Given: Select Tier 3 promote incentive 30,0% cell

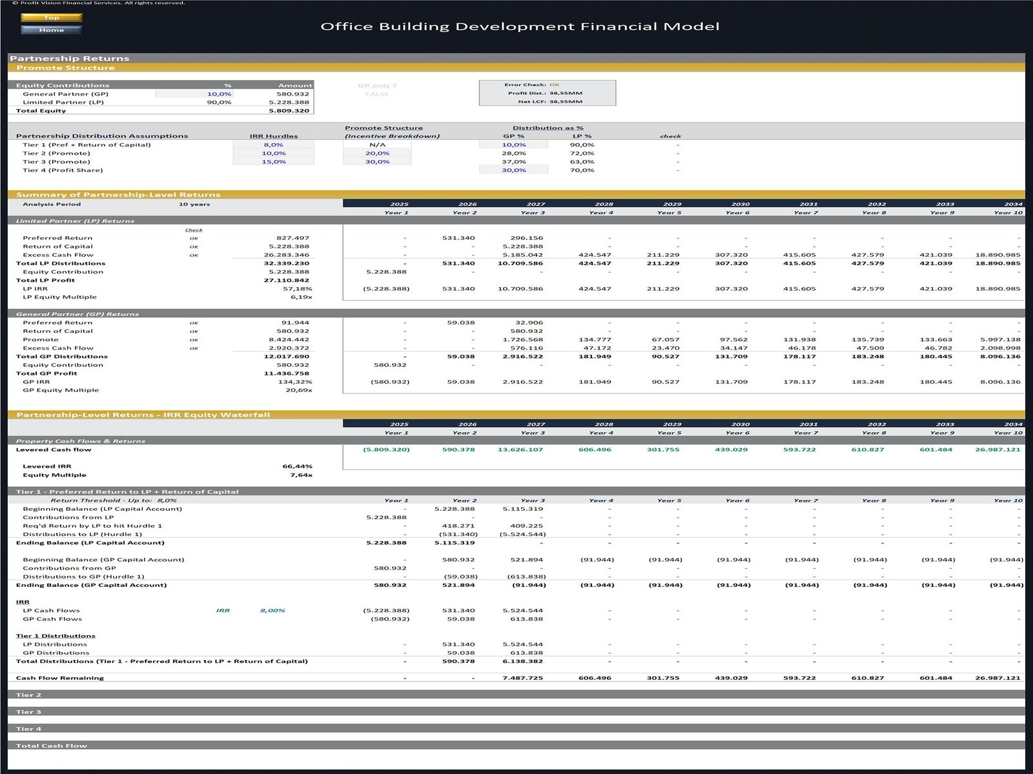Looking at the screenshot, I should click(378, 162).
